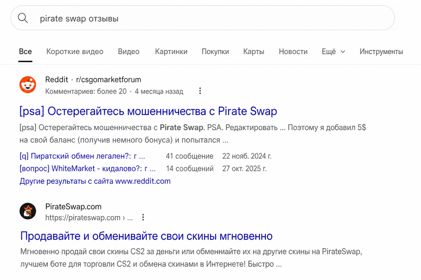Expand the 'Ещё' dropdown menu
This screenshot has height=280, width=421.
(x=333, y=51)
